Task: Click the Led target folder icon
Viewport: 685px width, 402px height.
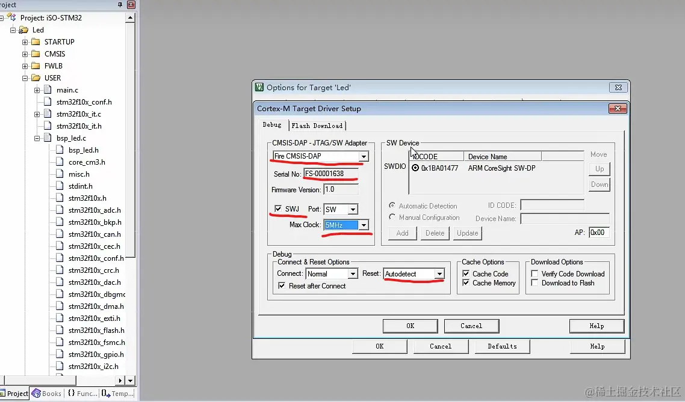Action: pos(23,29)
